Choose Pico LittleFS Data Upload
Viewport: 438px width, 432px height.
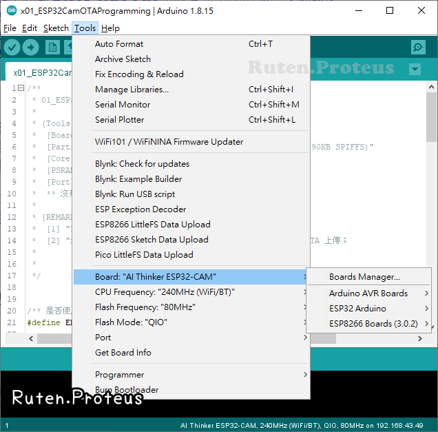pos(191,254)
